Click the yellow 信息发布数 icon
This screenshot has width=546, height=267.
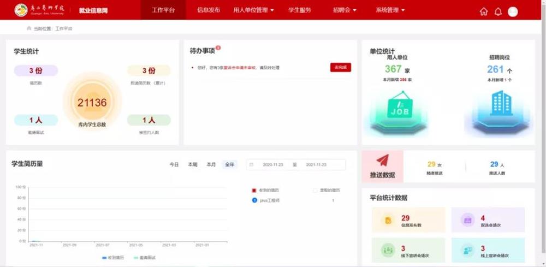pyautogui.click(x=388, y=220)
